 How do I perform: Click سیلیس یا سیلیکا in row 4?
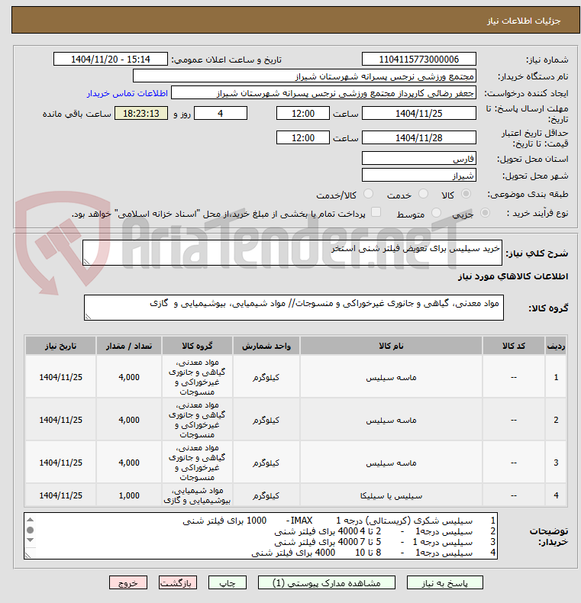coord(391,495)
